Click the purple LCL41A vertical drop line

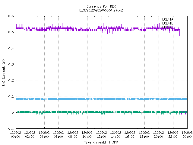(x=180, y=74)
